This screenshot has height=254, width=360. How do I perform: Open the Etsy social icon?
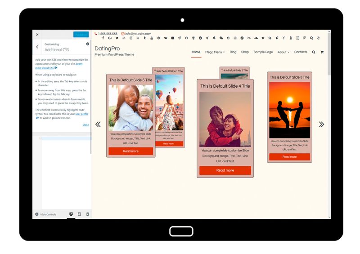click(x=297, y=38)
